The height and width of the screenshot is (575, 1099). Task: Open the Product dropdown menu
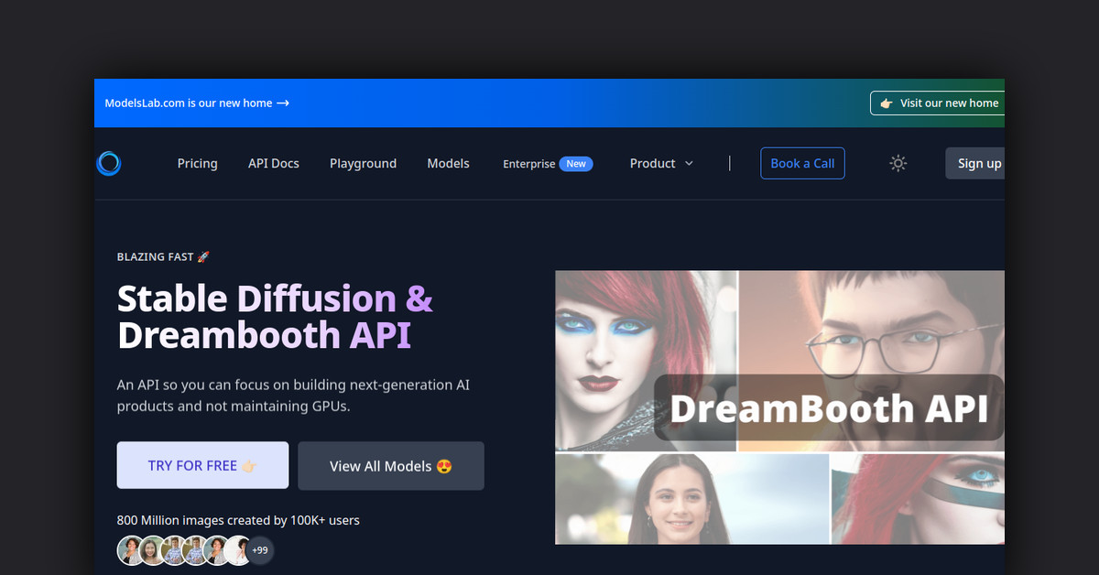[660, 163]
